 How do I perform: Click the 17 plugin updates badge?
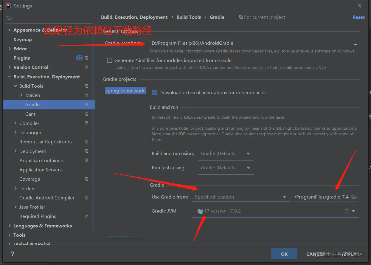pyautogui.click(x=79, y=58)
